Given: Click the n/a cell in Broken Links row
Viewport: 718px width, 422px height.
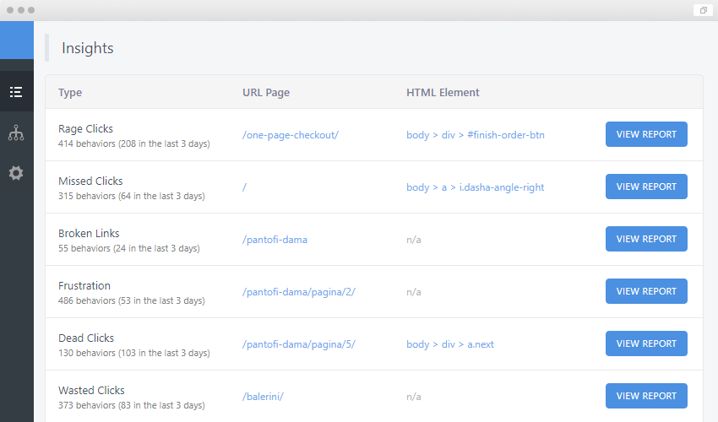Looking at the screenshot, I should (x=414, y=240).
